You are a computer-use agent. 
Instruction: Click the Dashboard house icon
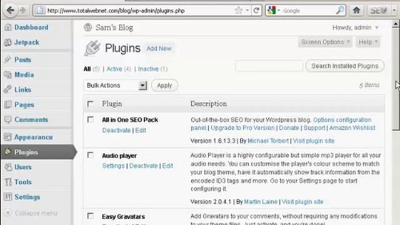coord(8,27)
